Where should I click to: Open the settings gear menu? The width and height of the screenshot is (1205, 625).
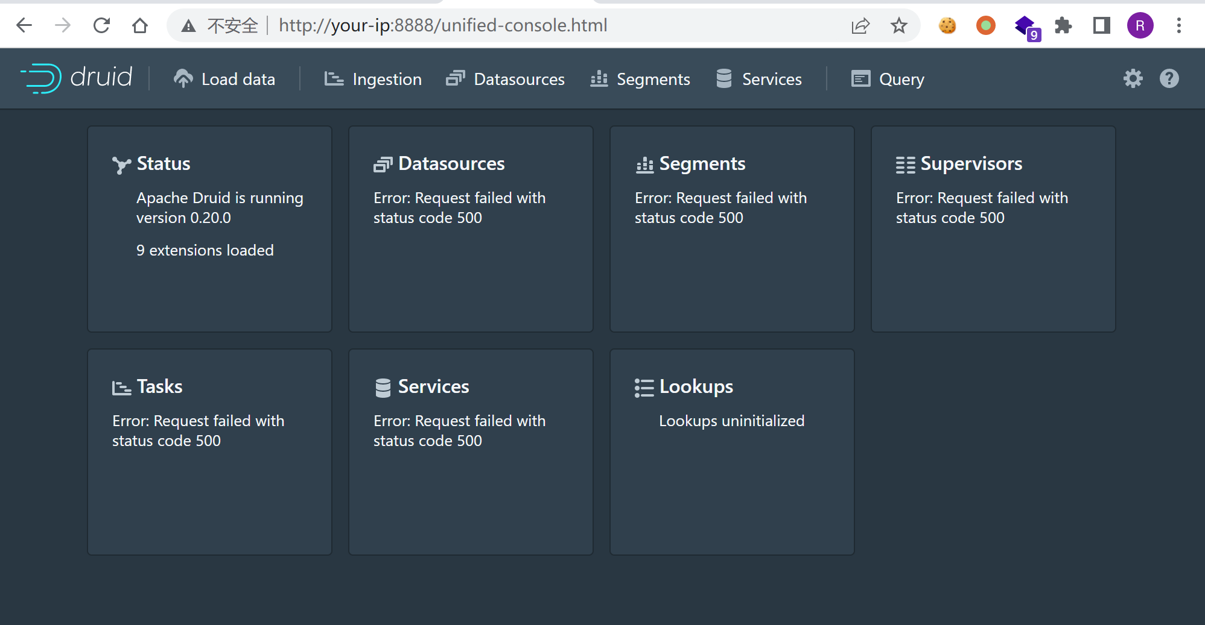point(1133,78)
